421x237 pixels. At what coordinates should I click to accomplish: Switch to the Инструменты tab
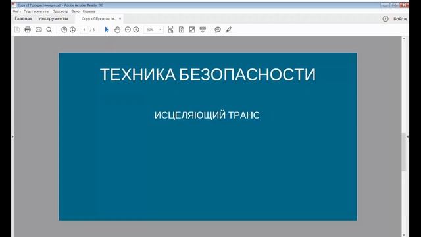coord(53,19)
